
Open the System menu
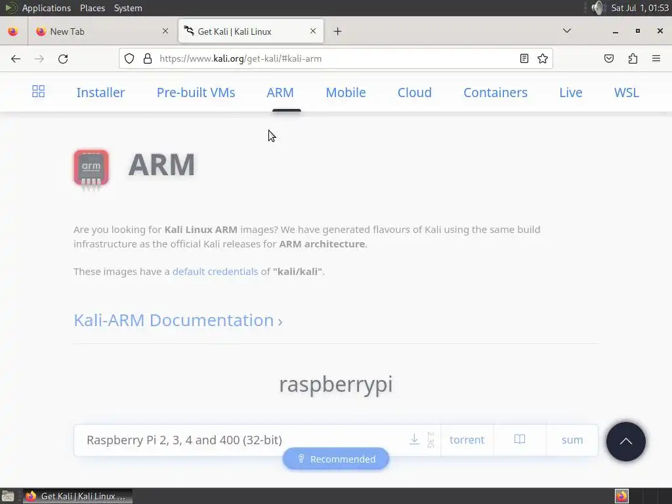[128, 8]
